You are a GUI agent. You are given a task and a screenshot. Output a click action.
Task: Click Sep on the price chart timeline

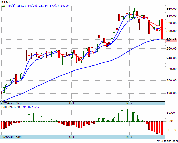[x=19, y=103]
